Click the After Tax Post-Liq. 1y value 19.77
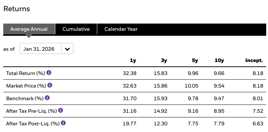The image size is (268, 132). (130, 123)
